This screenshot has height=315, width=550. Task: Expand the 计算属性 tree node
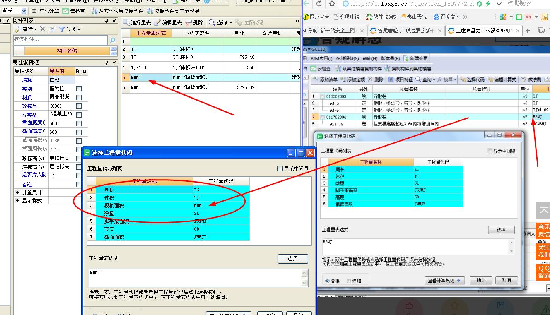(17, 193)
